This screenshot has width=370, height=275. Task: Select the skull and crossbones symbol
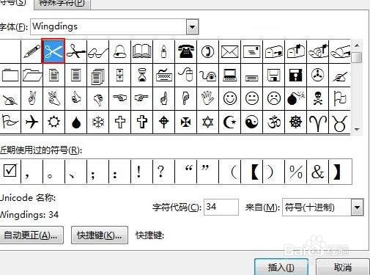[317, 98]
